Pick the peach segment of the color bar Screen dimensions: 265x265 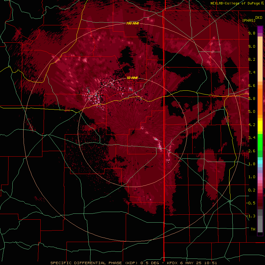(260, 60)
